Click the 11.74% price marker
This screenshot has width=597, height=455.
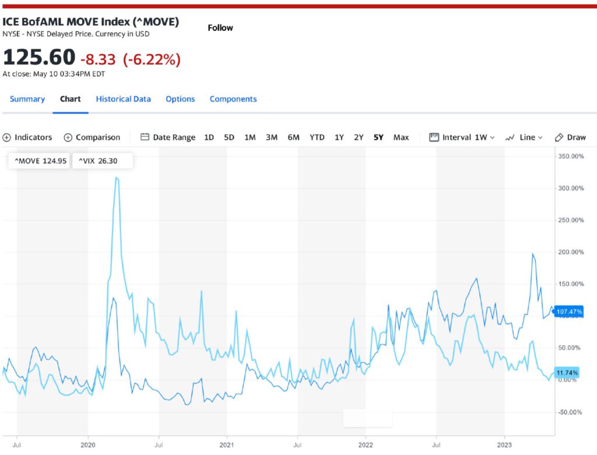(567, 373)
